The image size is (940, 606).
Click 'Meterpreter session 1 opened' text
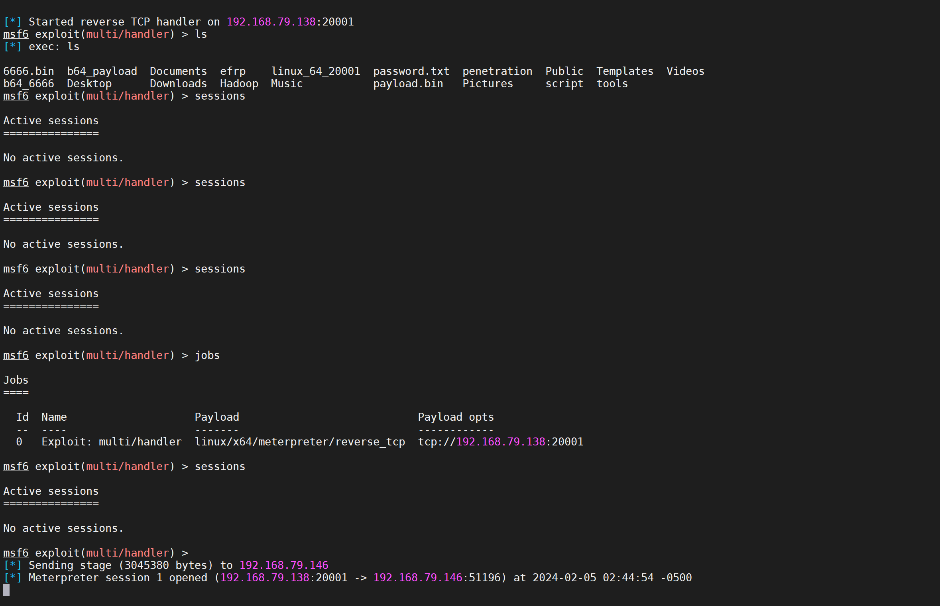pos(118,578)
